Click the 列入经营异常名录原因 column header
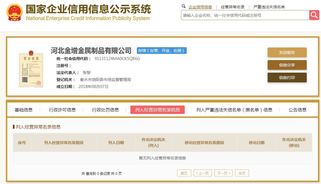This screenshot has height=184, width=321. point(64,143)
